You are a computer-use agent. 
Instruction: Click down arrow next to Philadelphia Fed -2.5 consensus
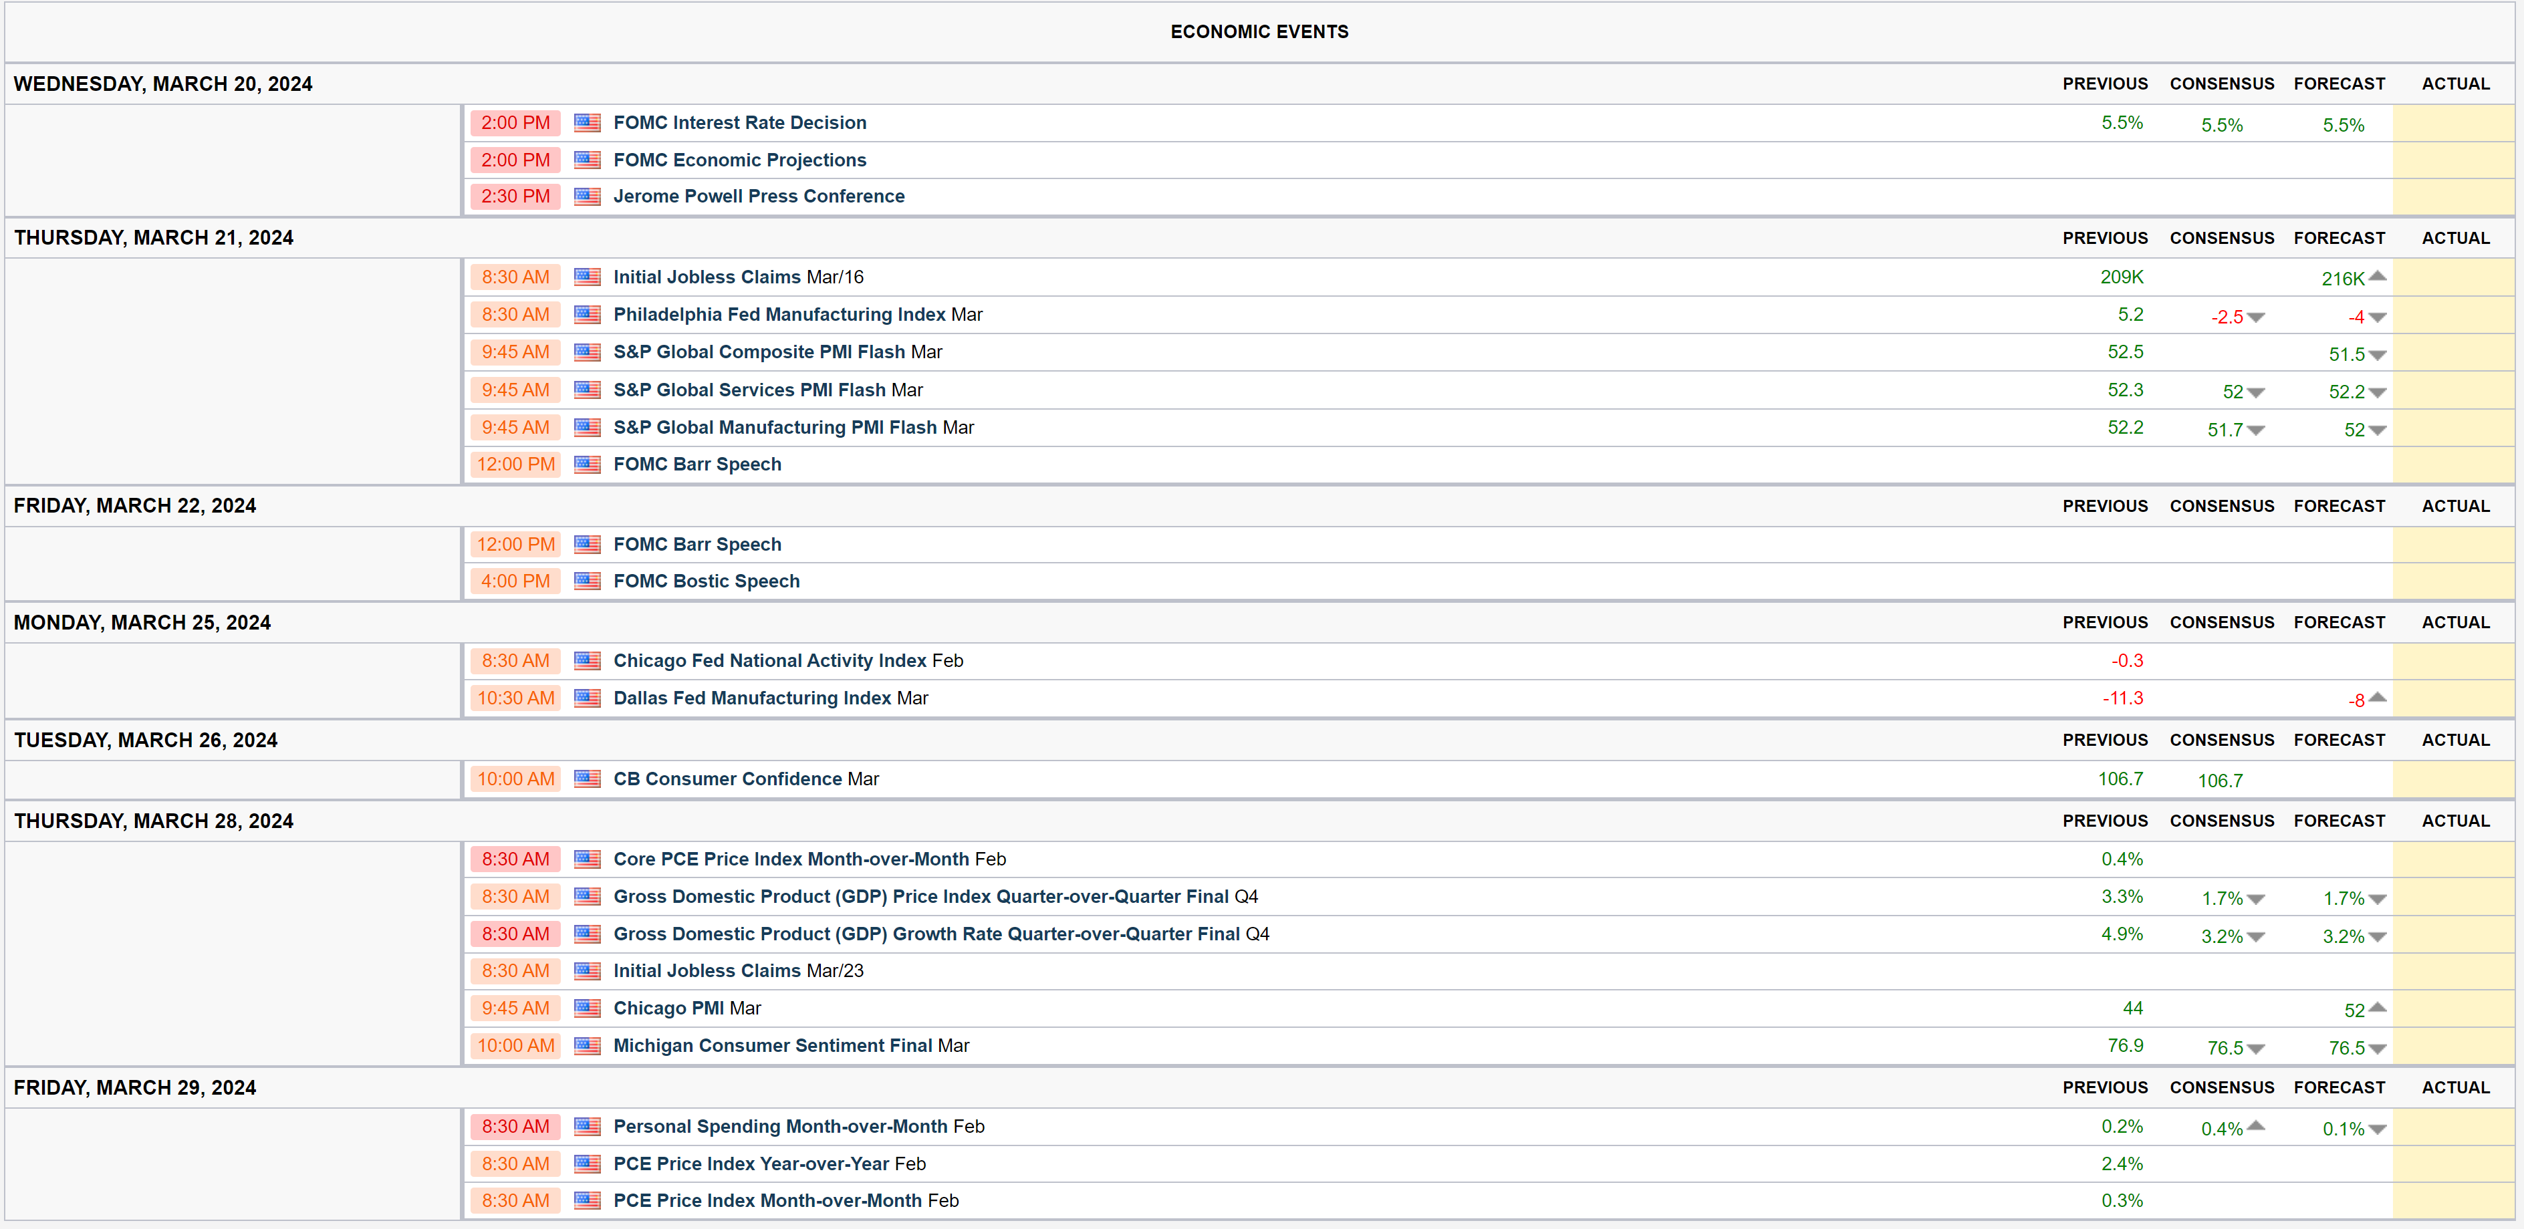2255,317
